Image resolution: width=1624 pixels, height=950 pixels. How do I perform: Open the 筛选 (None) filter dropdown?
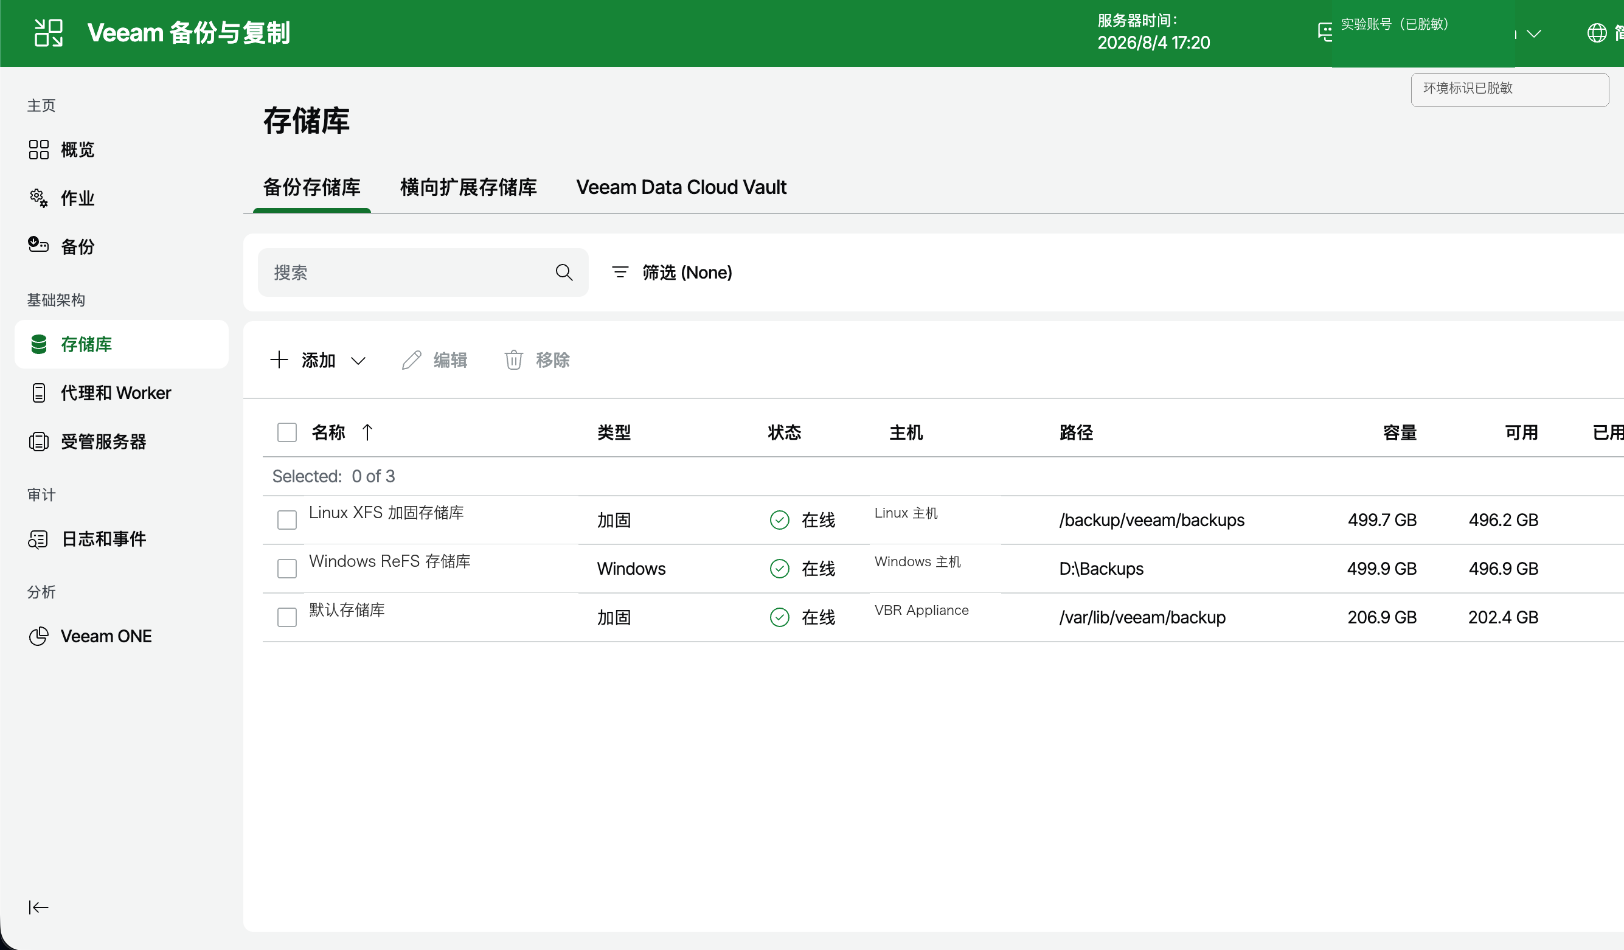click(671, 272)
